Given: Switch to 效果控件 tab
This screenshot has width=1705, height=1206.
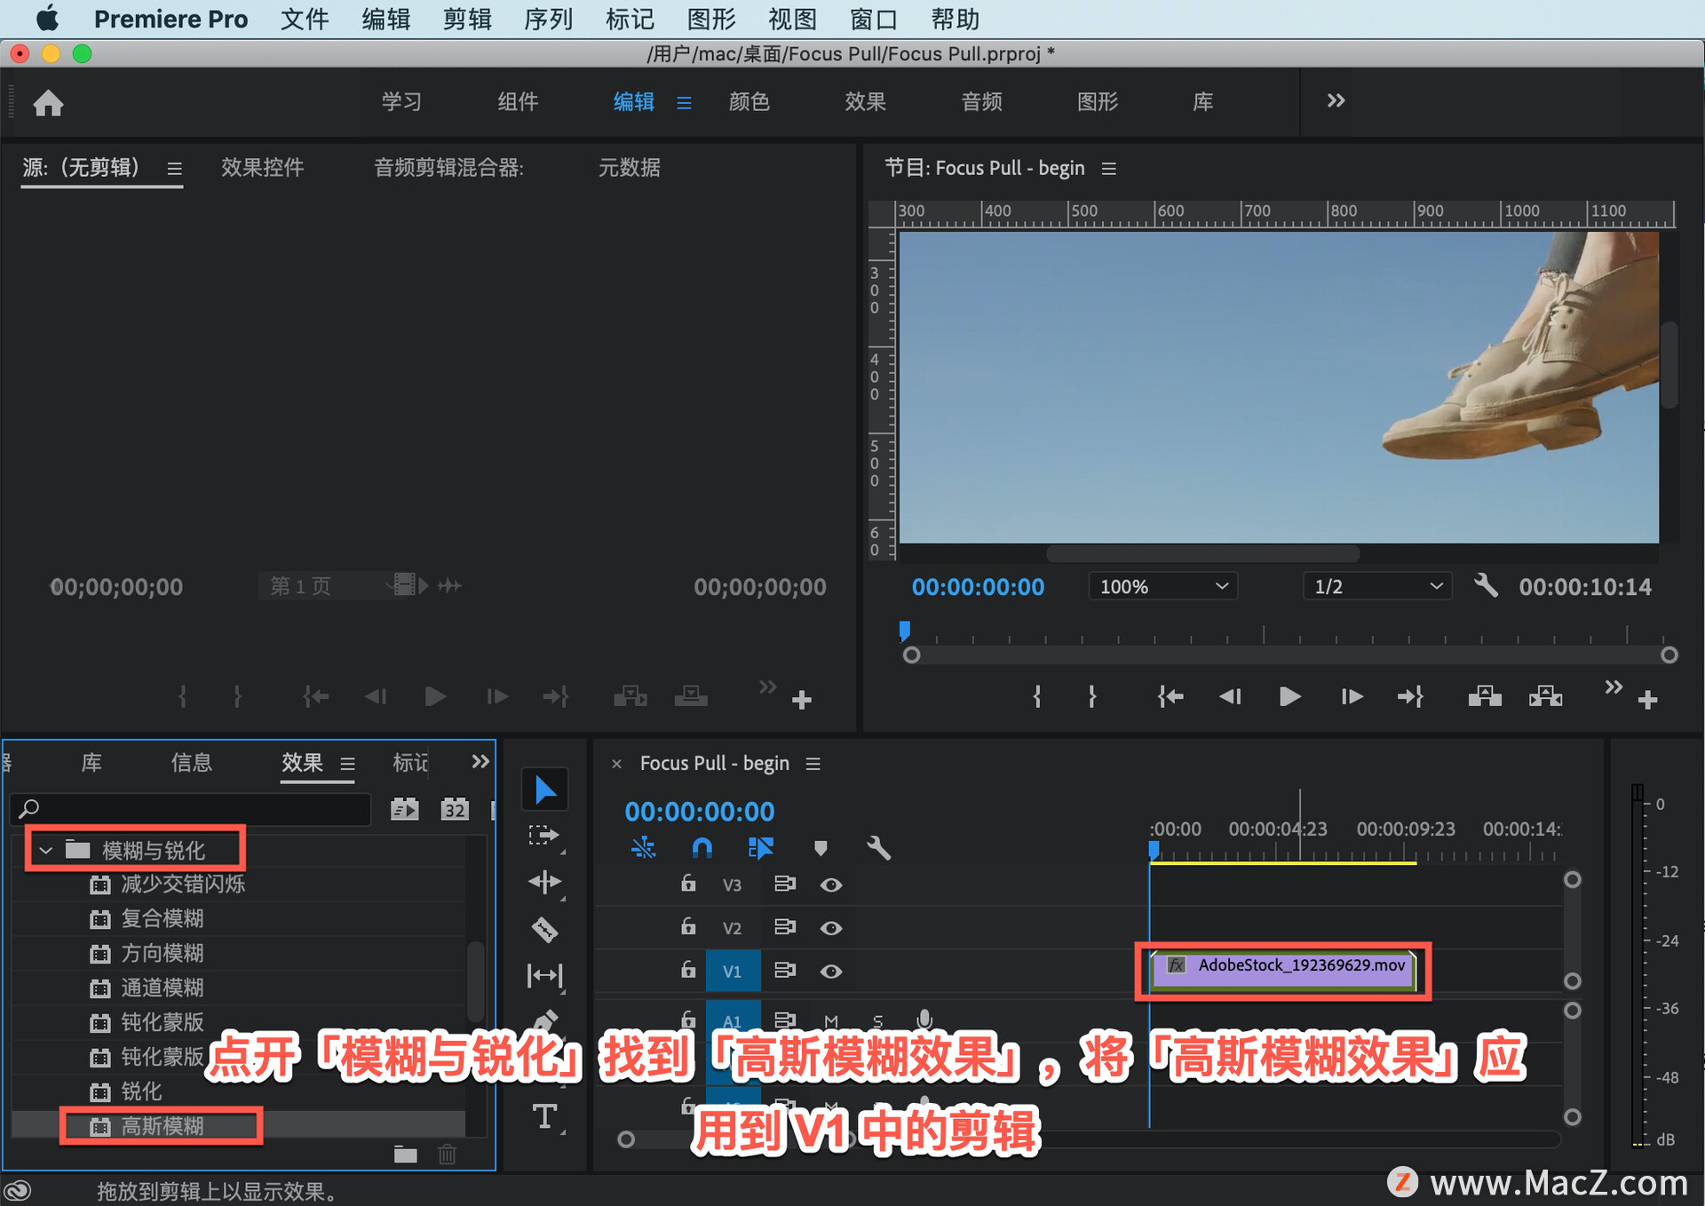Looking at the screenshot, I should (262, 167).
